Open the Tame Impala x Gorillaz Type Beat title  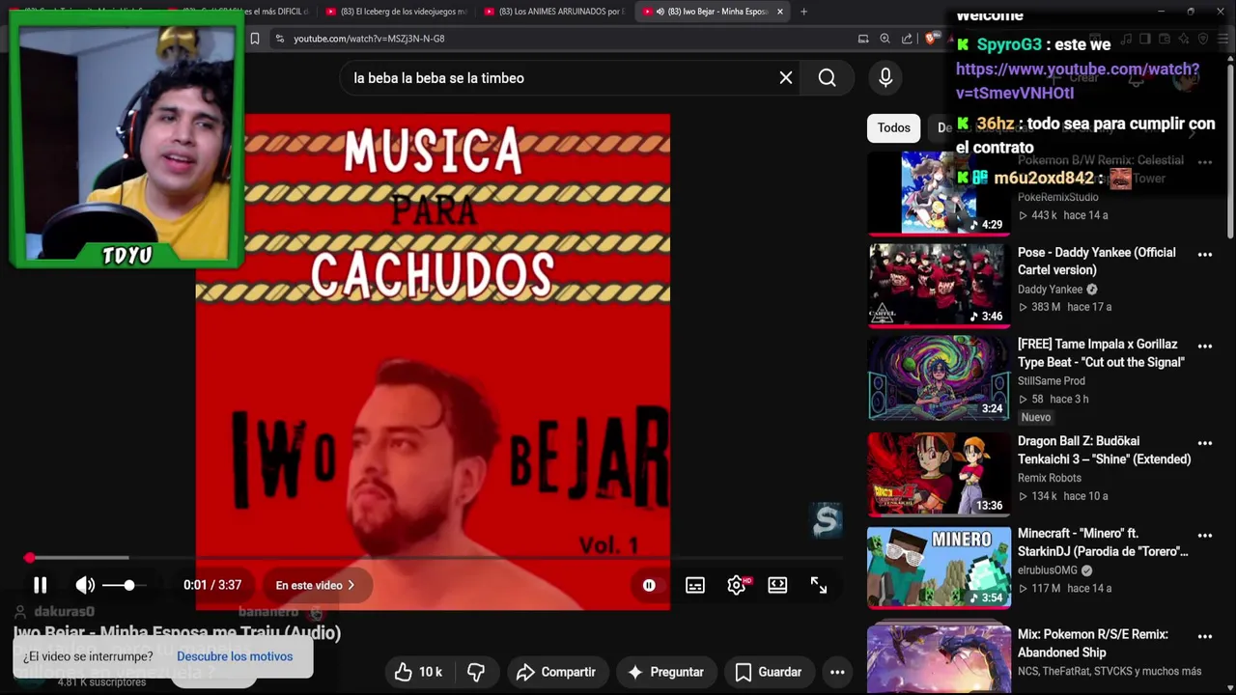tap(1101, 353)
